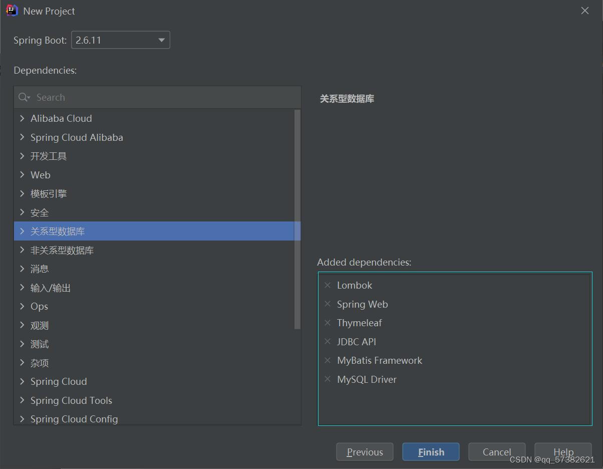
Task: Select MySQL Driver in added dependencies
Action: [367, 379]
